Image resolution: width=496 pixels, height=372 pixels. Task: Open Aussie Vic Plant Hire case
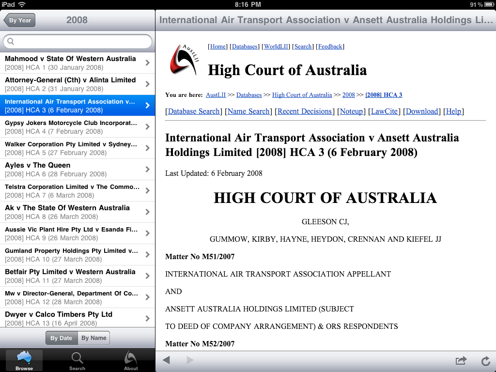click(x=77, y=233)
